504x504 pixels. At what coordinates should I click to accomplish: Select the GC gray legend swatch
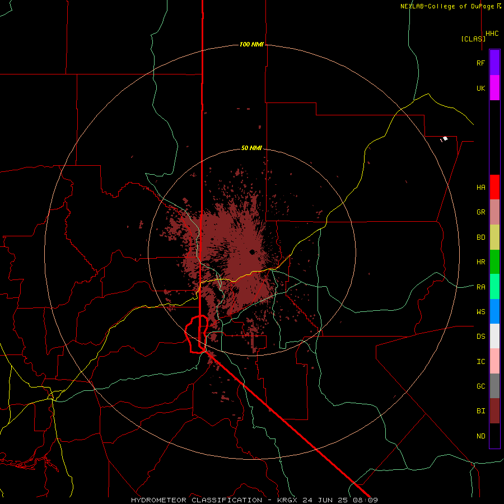(x=494, y=386)
